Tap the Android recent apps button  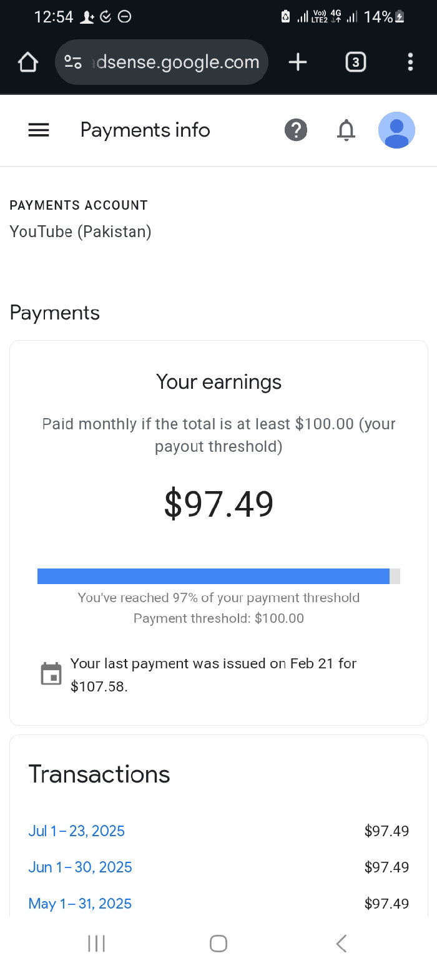tap(96, 943)
